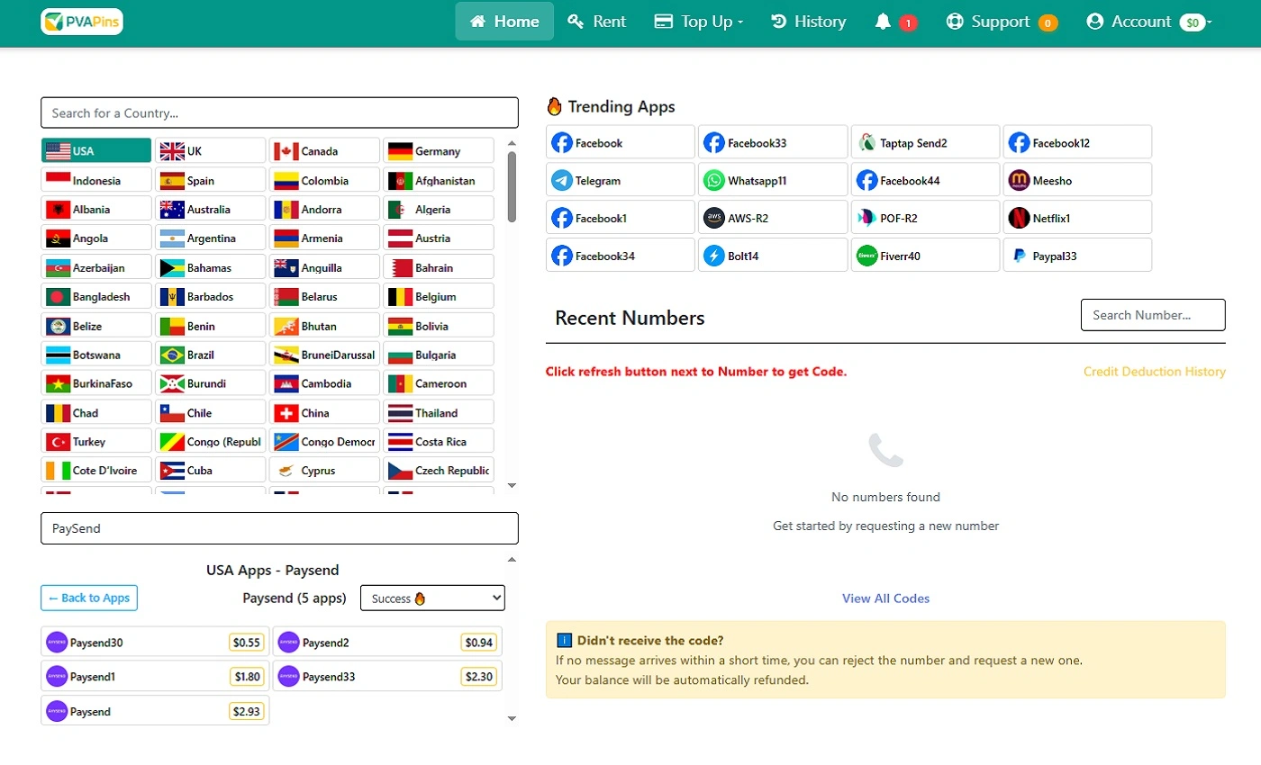
Task: Expand the Top Up menu
Action: (x=699, y=22)
